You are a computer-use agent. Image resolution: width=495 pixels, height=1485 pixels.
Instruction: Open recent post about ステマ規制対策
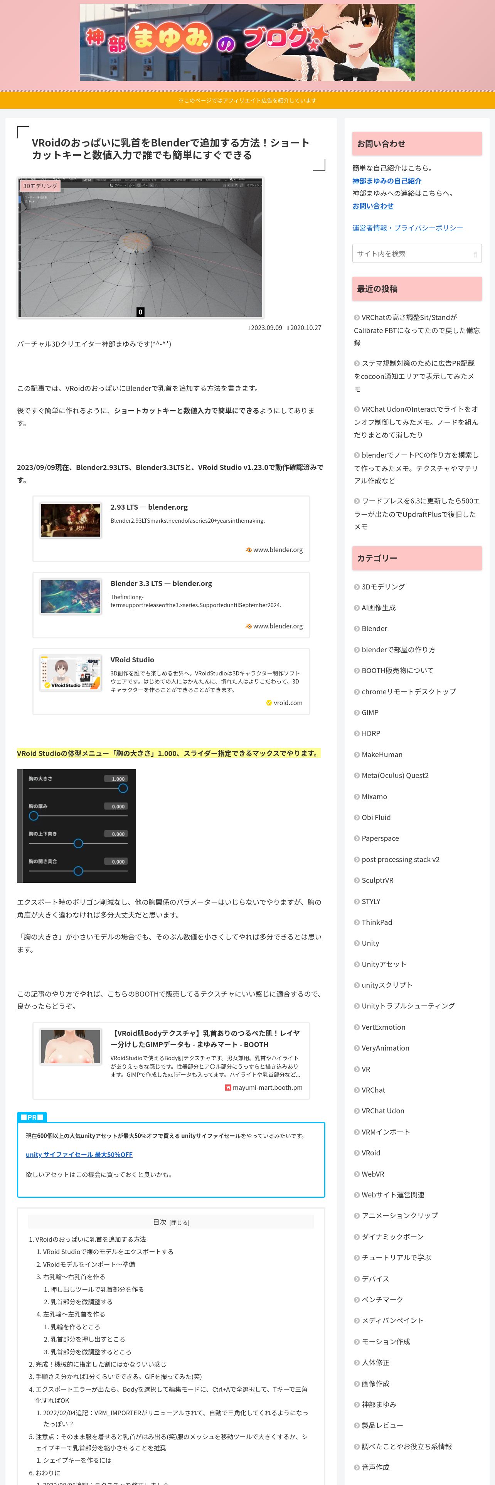(417, 376)
